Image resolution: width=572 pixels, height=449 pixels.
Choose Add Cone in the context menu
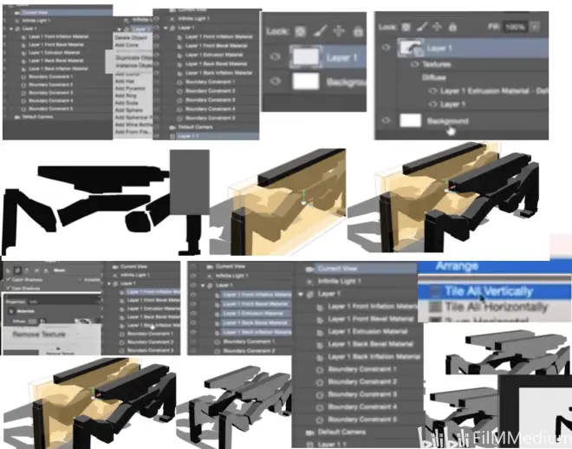click(127, 45)
